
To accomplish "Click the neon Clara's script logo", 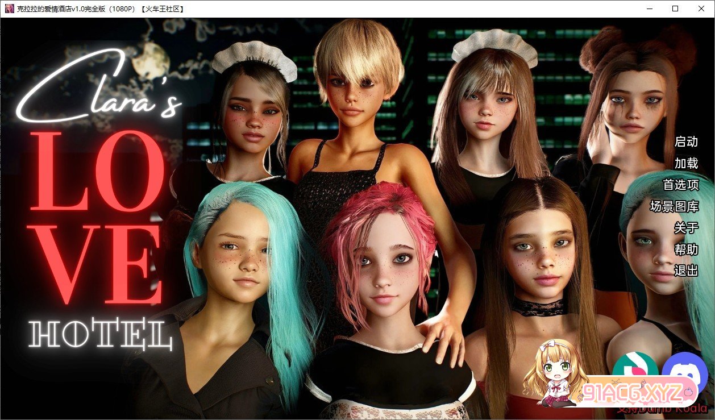I will 97,88.
